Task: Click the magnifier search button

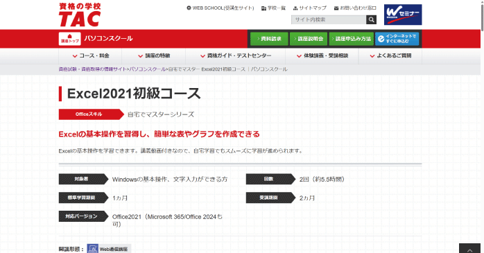Action: point(372,19)
